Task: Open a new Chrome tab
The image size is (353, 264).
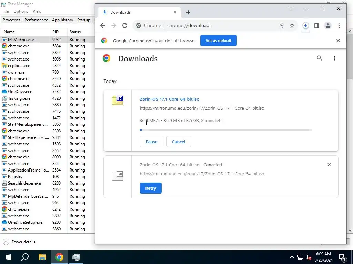Action: (188, 12)
